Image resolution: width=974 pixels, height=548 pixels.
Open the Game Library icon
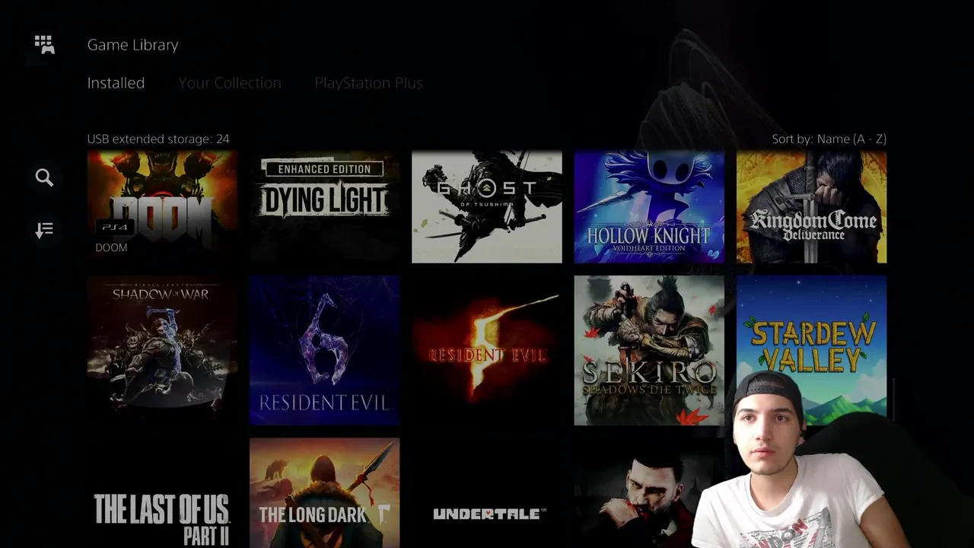[44, 45]
